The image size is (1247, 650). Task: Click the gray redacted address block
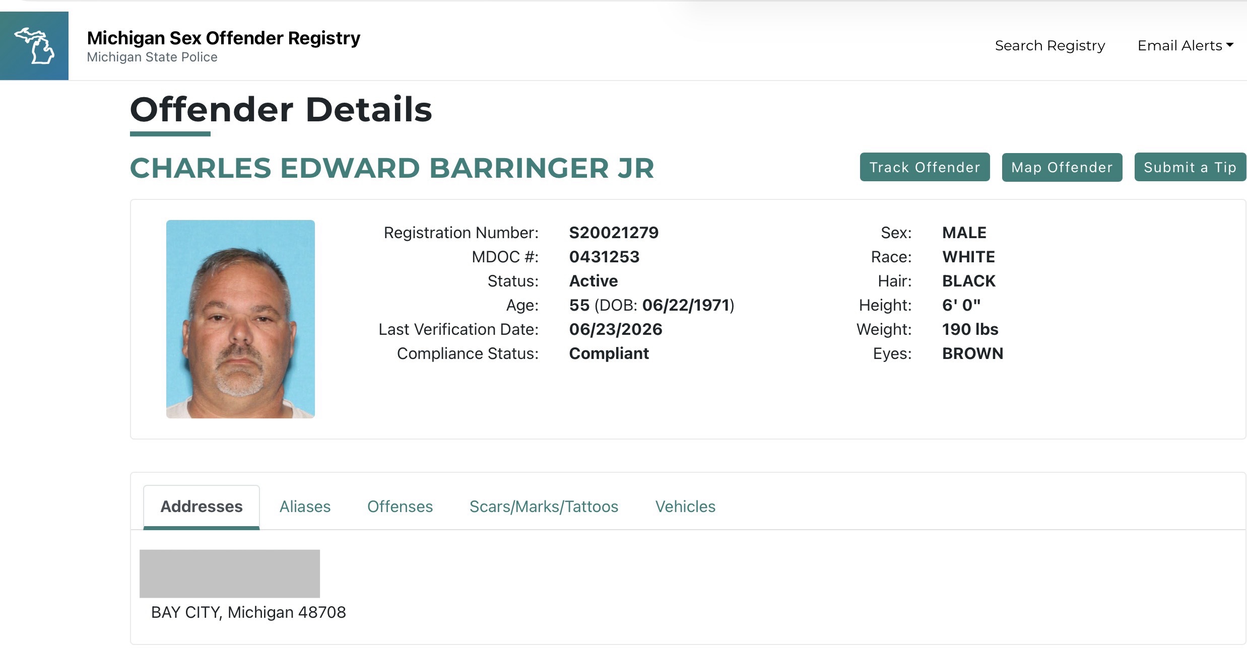tap(230, 573)
